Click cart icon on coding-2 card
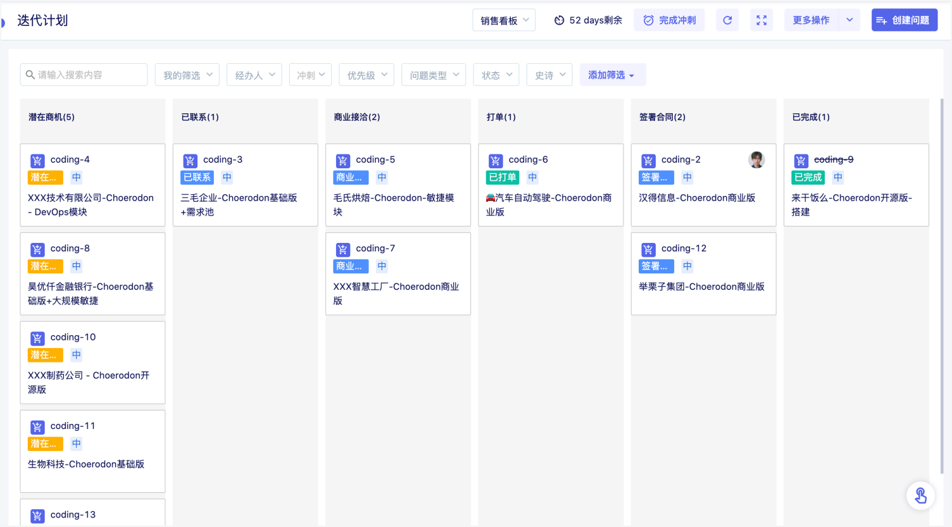 pyautogui.click(x=648, y=161)
